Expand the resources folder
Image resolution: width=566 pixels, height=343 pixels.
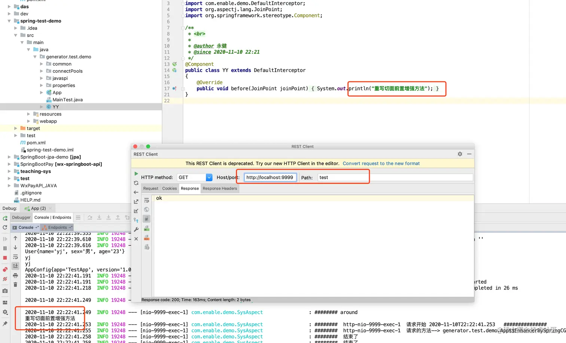[29, 114]
